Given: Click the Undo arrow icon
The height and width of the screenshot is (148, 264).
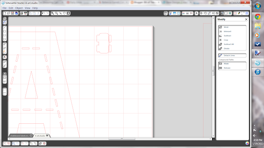Looking at the screenshot, I should click(43, 13).
